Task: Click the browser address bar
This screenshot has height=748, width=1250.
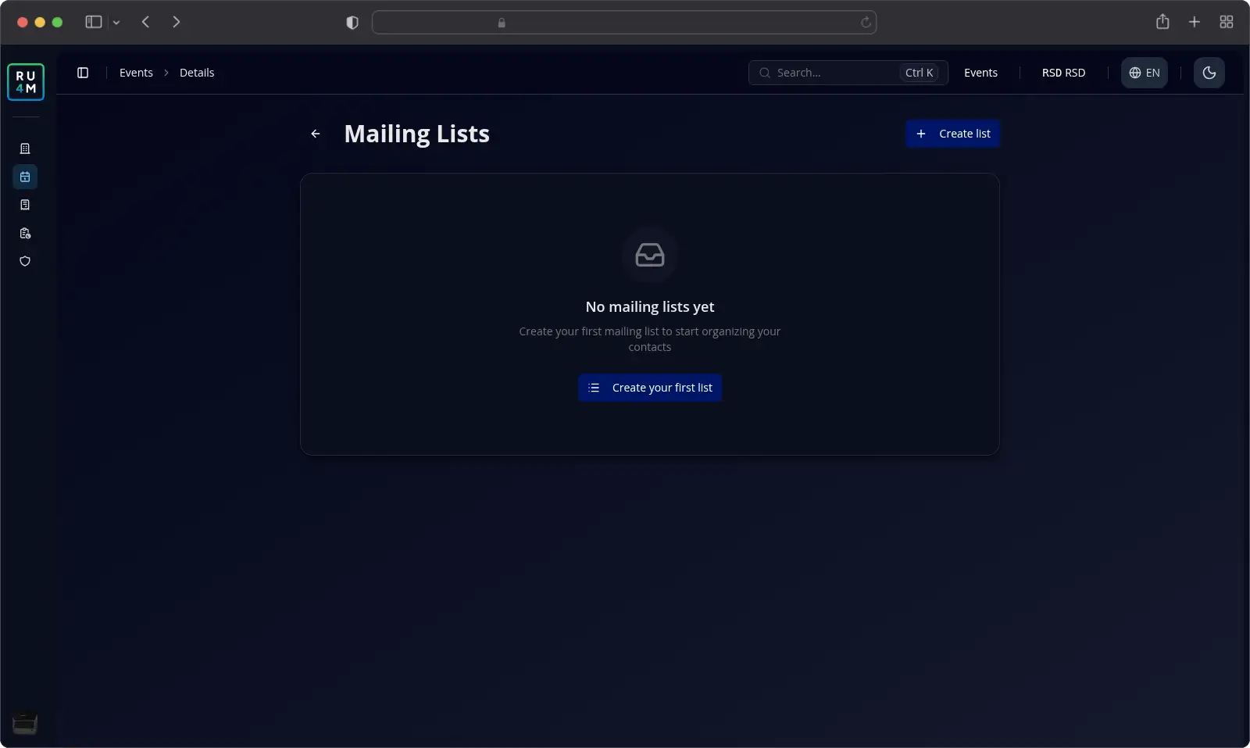Action: click(x=624, y=23)
